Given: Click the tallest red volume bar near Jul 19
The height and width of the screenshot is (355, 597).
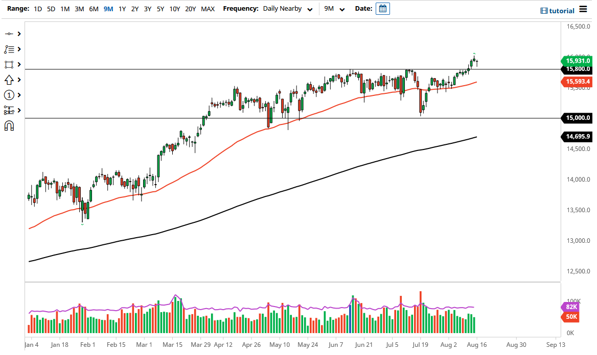Looking at the screenshot, I should pos(420,313).
